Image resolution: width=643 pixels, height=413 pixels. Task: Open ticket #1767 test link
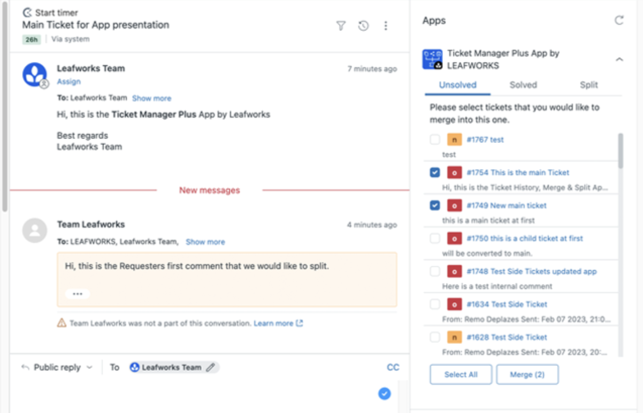485,140
